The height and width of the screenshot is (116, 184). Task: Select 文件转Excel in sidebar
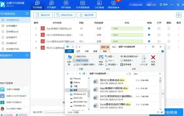(15, 31)
